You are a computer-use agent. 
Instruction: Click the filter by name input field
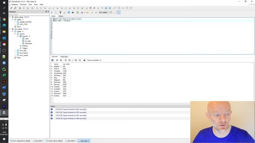29,15
